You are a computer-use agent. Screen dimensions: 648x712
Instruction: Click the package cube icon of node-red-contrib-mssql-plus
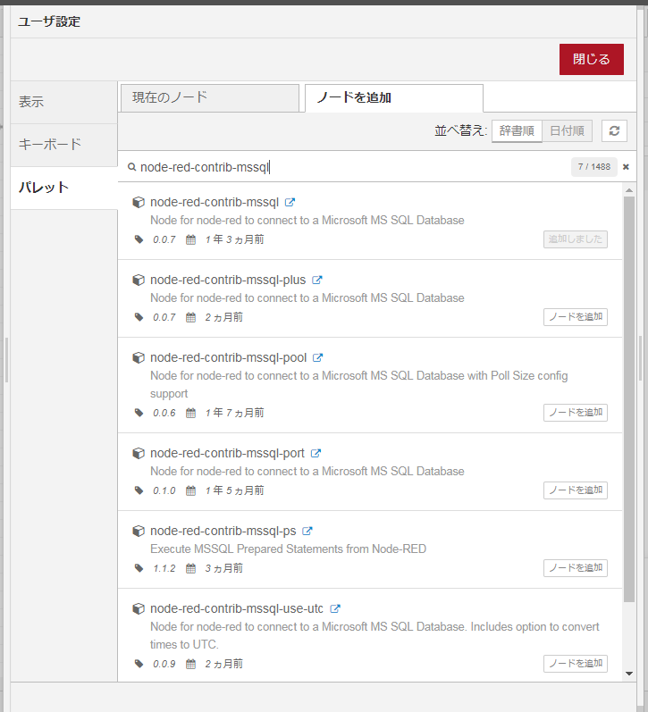139,280
